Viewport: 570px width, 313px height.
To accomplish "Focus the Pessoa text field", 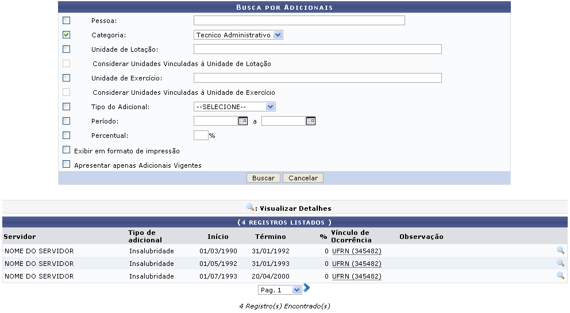I will [299, 21].
